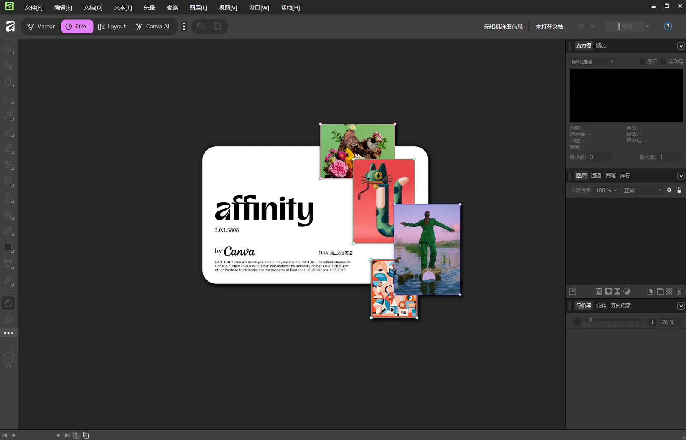Image resolution: width=686 pixels, height=440 pixels.
Task: Open layer effects via the FX icon
Action: (x=599, y=291)
